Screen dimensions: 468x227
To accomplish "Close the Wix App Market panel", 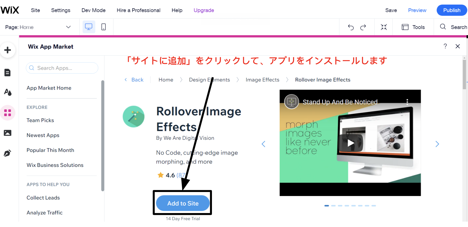I will [x=458, y=46].
